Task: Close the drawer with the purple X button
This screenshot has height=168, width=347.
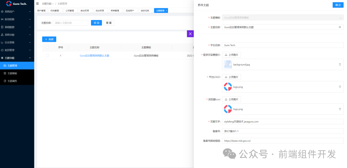Action: 190,34
